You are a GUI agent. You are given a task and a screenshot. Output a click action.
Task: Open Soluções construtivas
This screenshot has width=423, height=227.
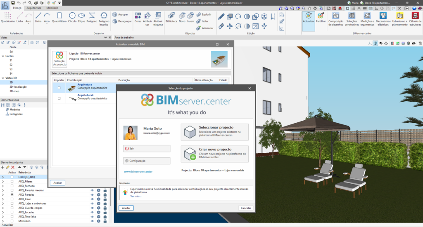click(x=352, y=19)
